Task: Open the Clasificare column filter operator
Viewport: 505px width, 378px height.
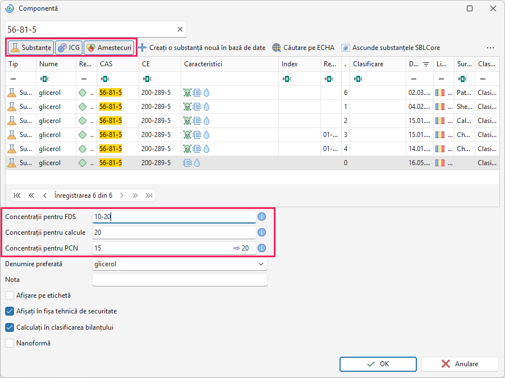Action: [358, 79]
